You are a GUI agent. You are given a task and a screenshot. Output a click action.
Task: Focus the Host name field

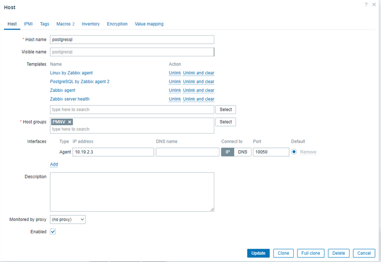(132, 40)
